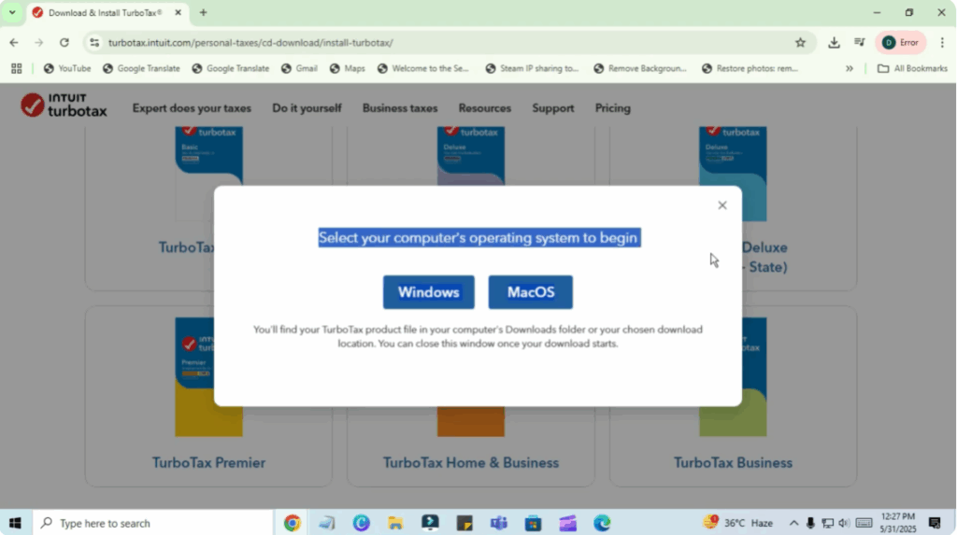Open the browser downloads icon
957x535 pixels.
pyautogui.click(x=834, y=42)
